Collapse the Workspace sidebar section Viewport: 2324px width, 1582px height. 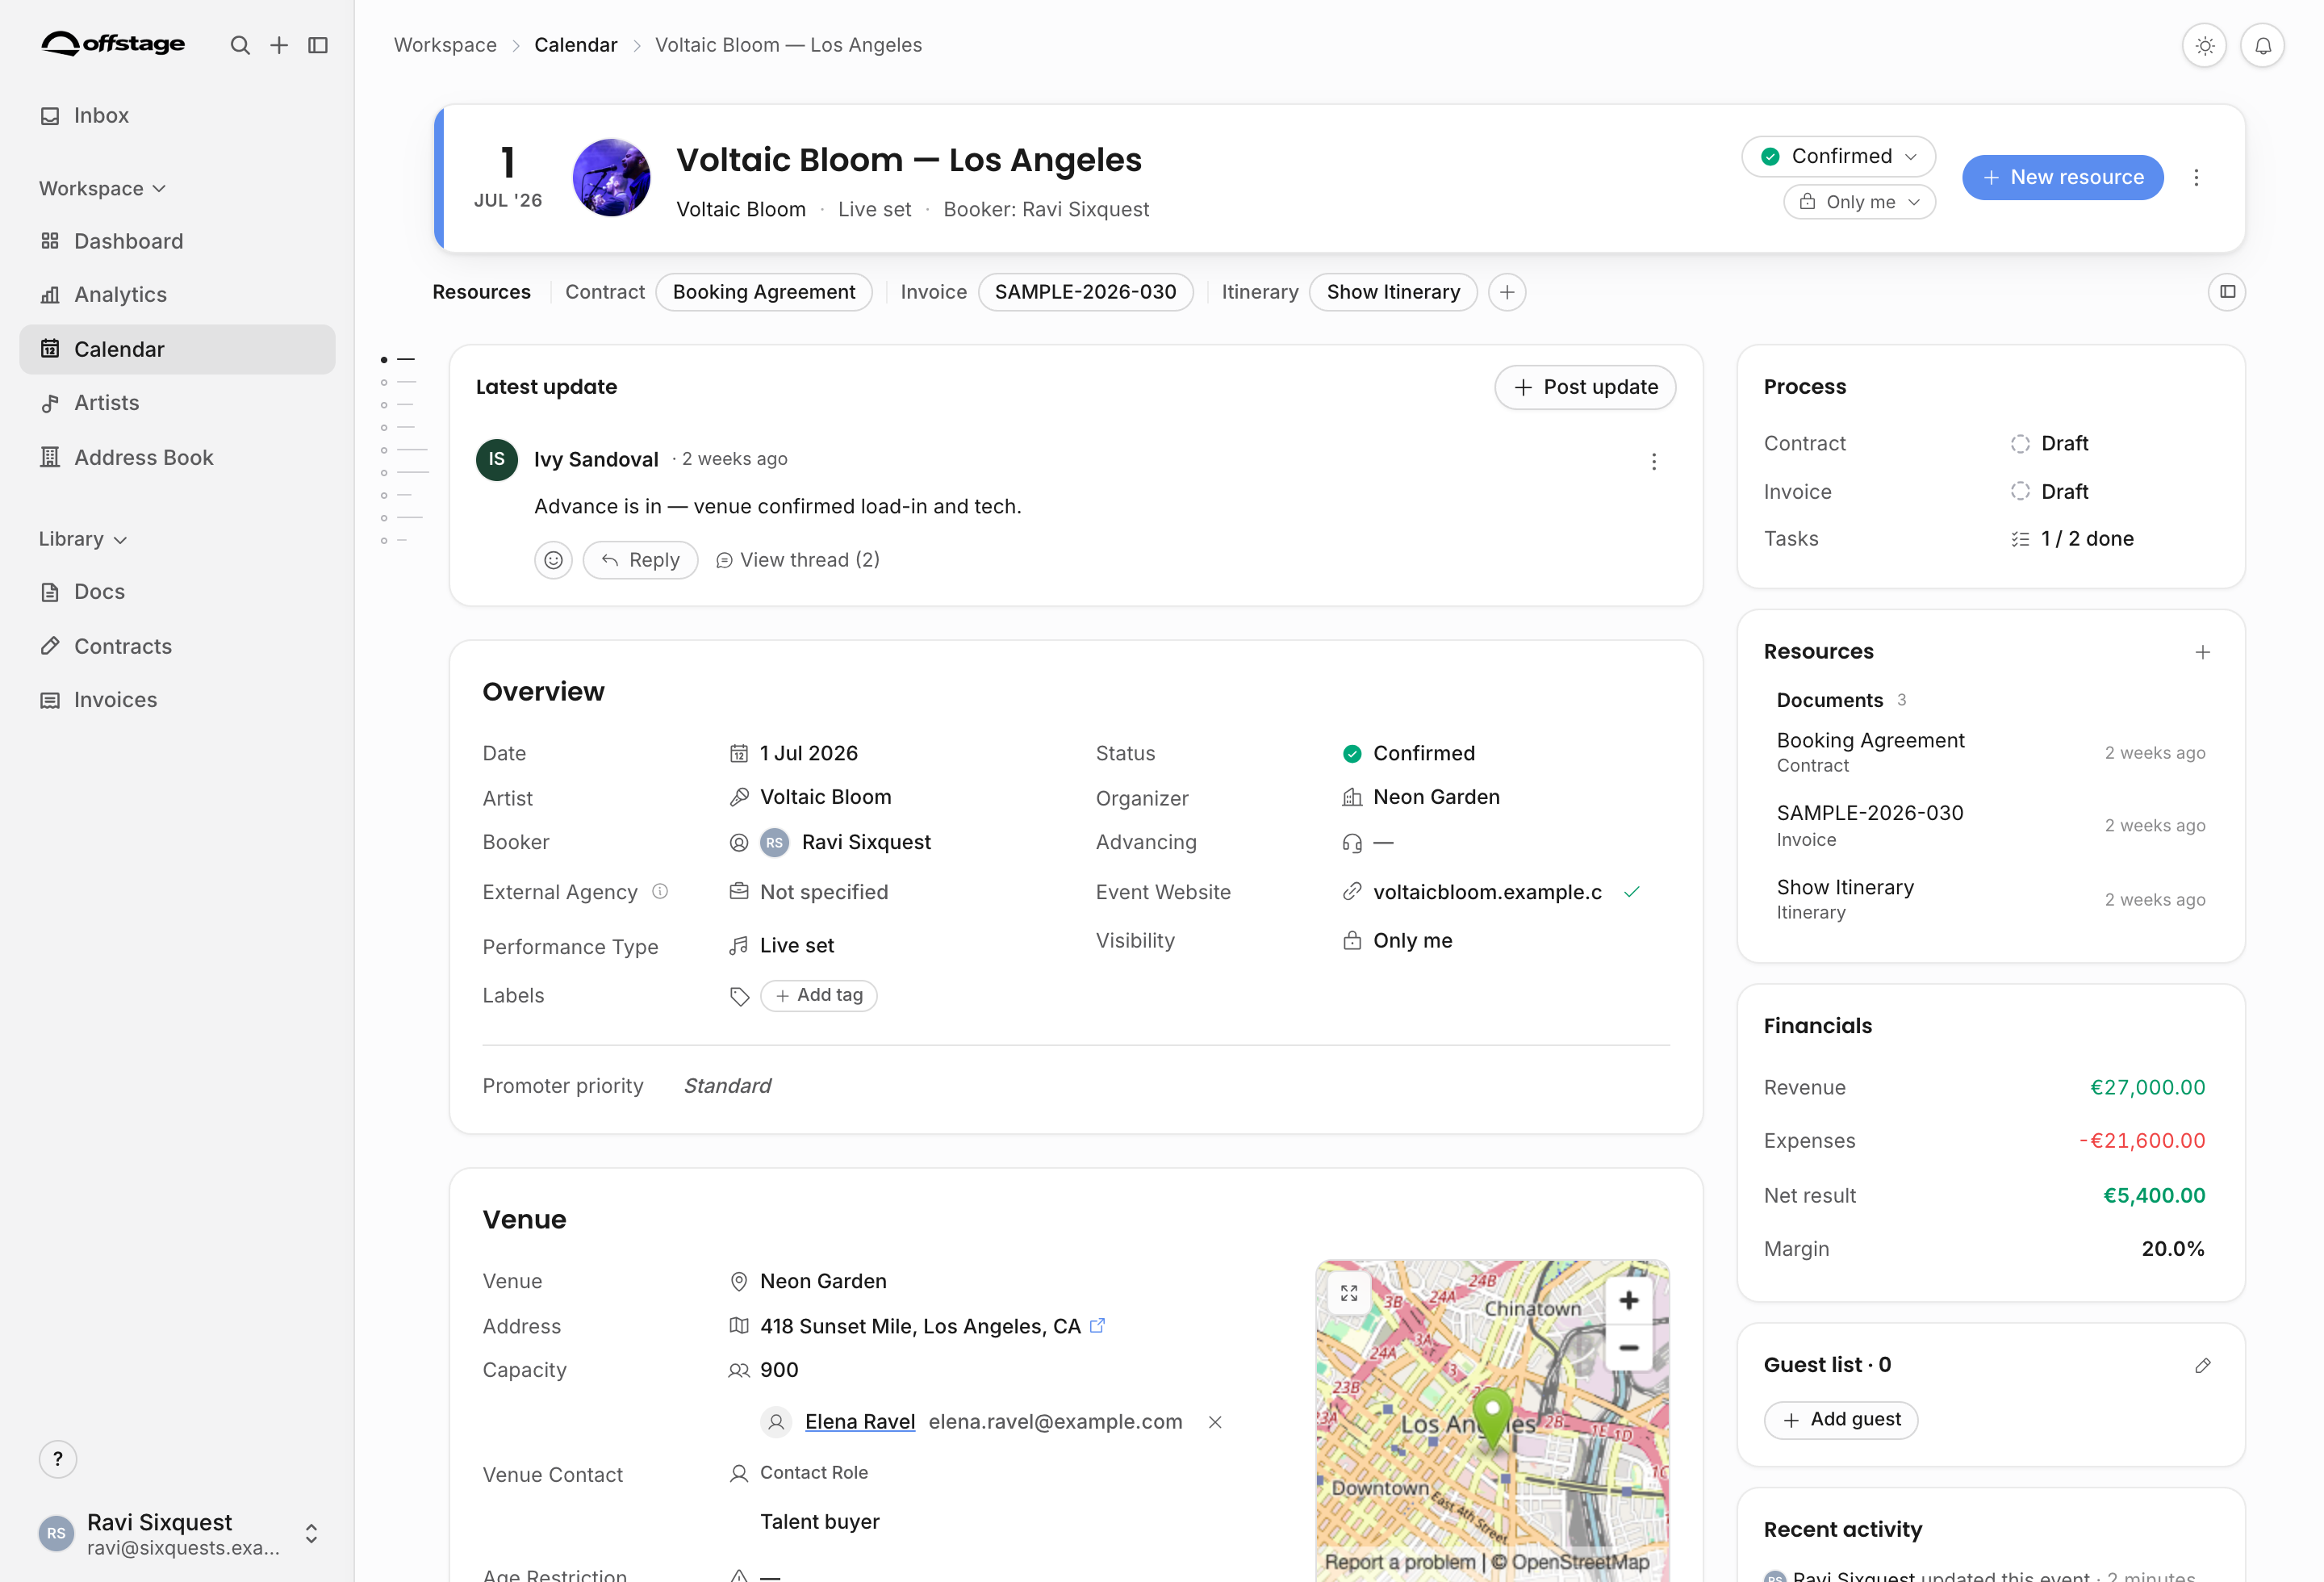point(102,188)
